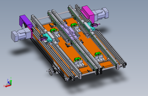148x96 pixels.
Task: Select the red X axis arrow of triad
Action: point(8,86)
